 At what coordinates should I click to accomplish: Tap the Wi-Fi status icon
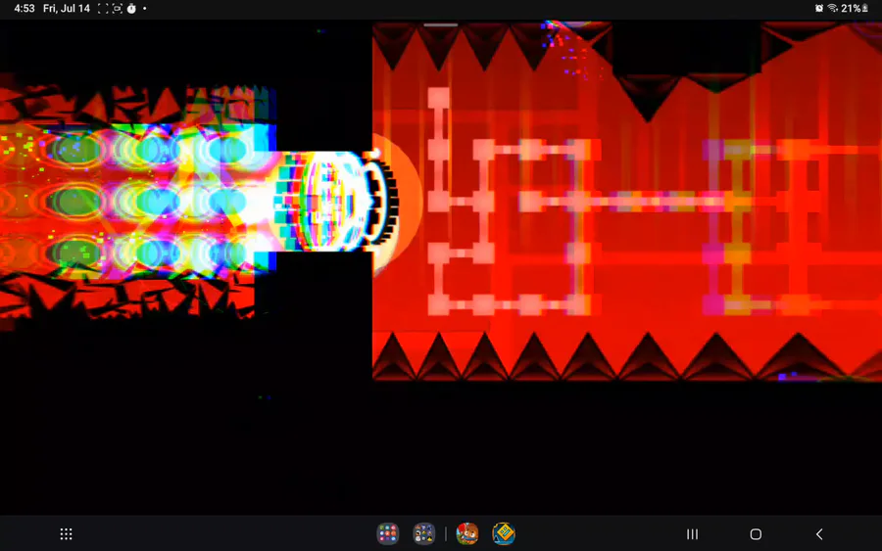coord(833,9)
